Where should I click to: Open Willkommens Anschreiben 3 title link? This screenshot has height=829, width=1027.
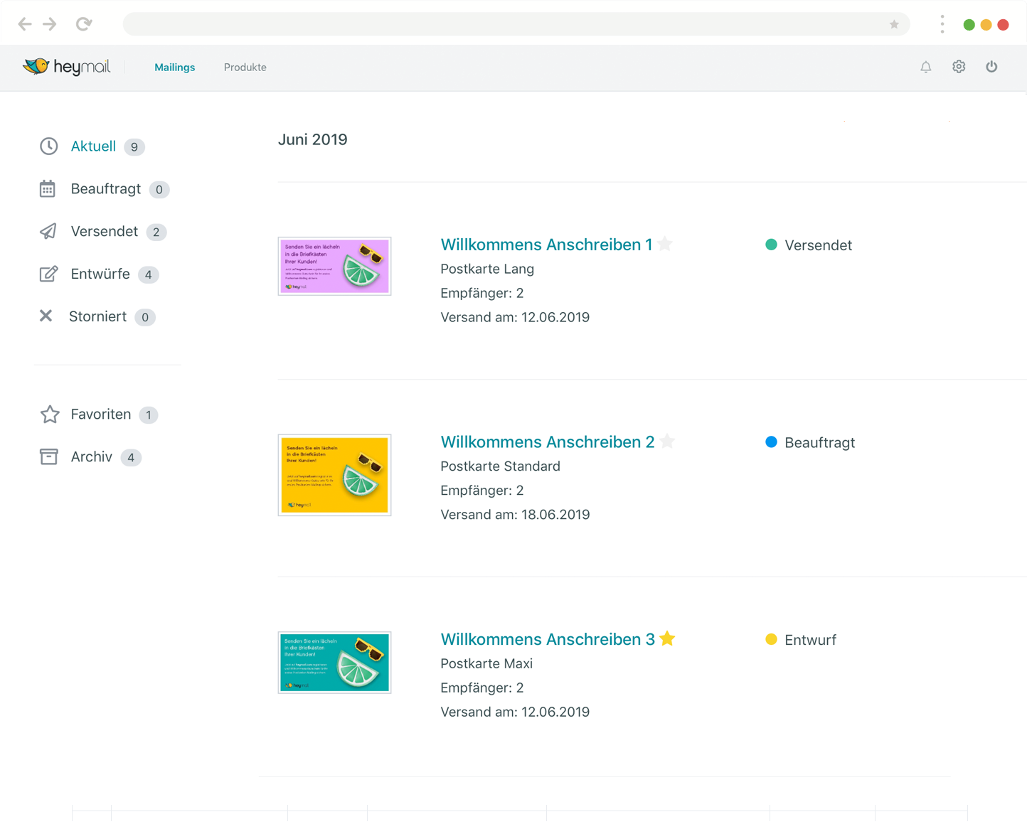coord(547,639)
